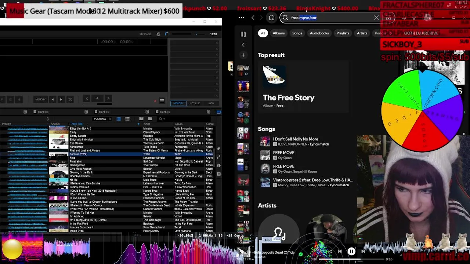Image resolution: width=470 pixels, height=264 pixels.
Task: Open the PLAYER A dropdown
Action: point(102,119)
